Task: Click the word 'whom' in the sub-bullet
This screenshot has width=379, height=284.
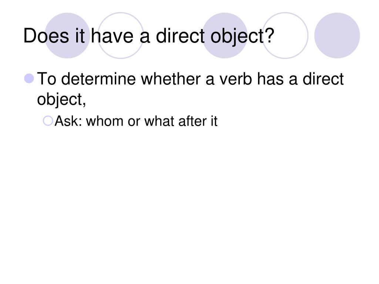Action: pos(105,121)
